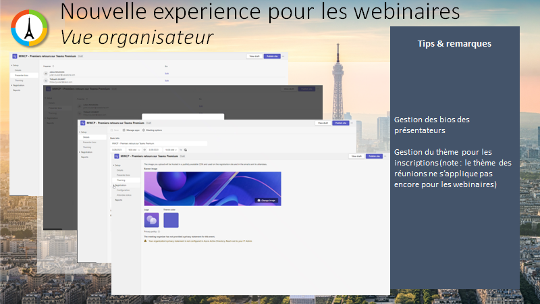Image resolution: width=540 pixels, height=304 pixels.
Task: Click the Teams webinar icon in the Theming window
Action: coord(117,156)
